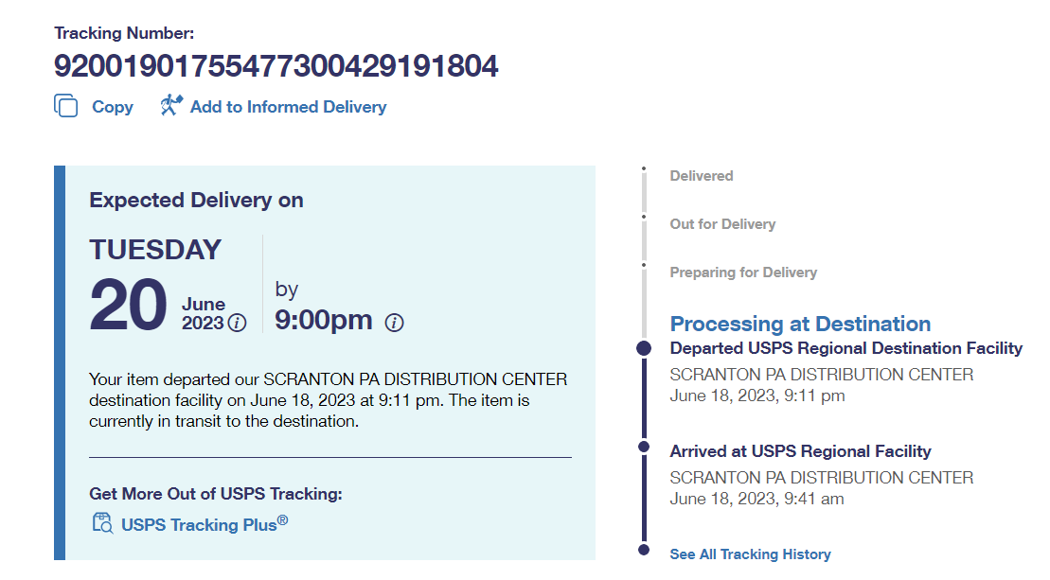Viewport: 1050px width, 580px height.
Task: Select the tracking number text
Action: (276, 66)
